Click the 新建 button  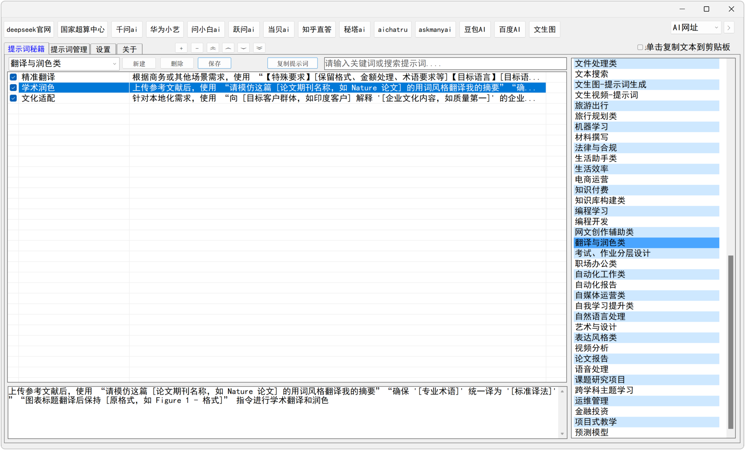(139, 64)
